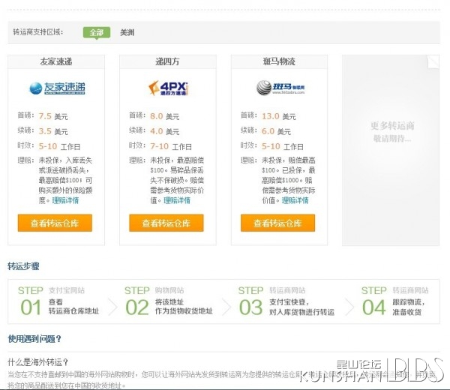The width and height of the screenshot is (450, 390).
Task: Click the 4.0 美元 additional-pound price
Action: pos(164,131)
